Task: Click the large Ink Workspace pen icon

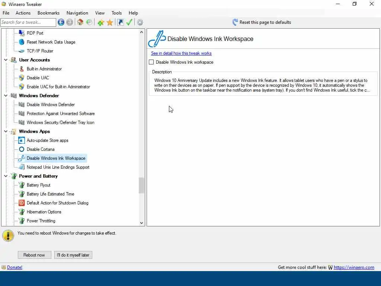Action: [157, 39]
